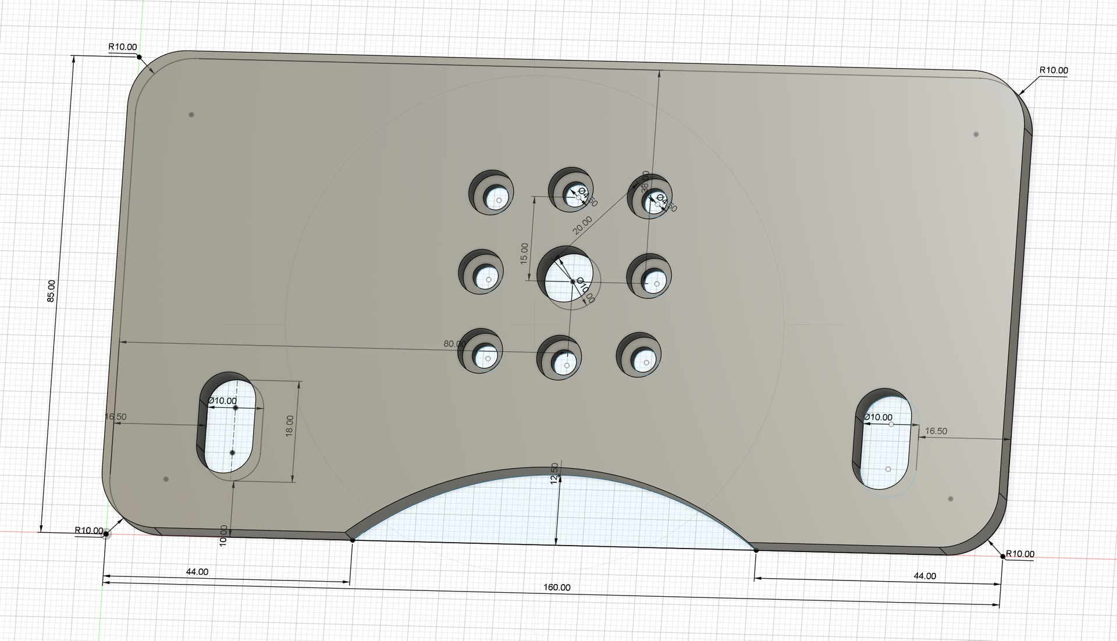Click the 15.00 vertical hole spacing dimension

pyautogui.click(x=524, y=254)
